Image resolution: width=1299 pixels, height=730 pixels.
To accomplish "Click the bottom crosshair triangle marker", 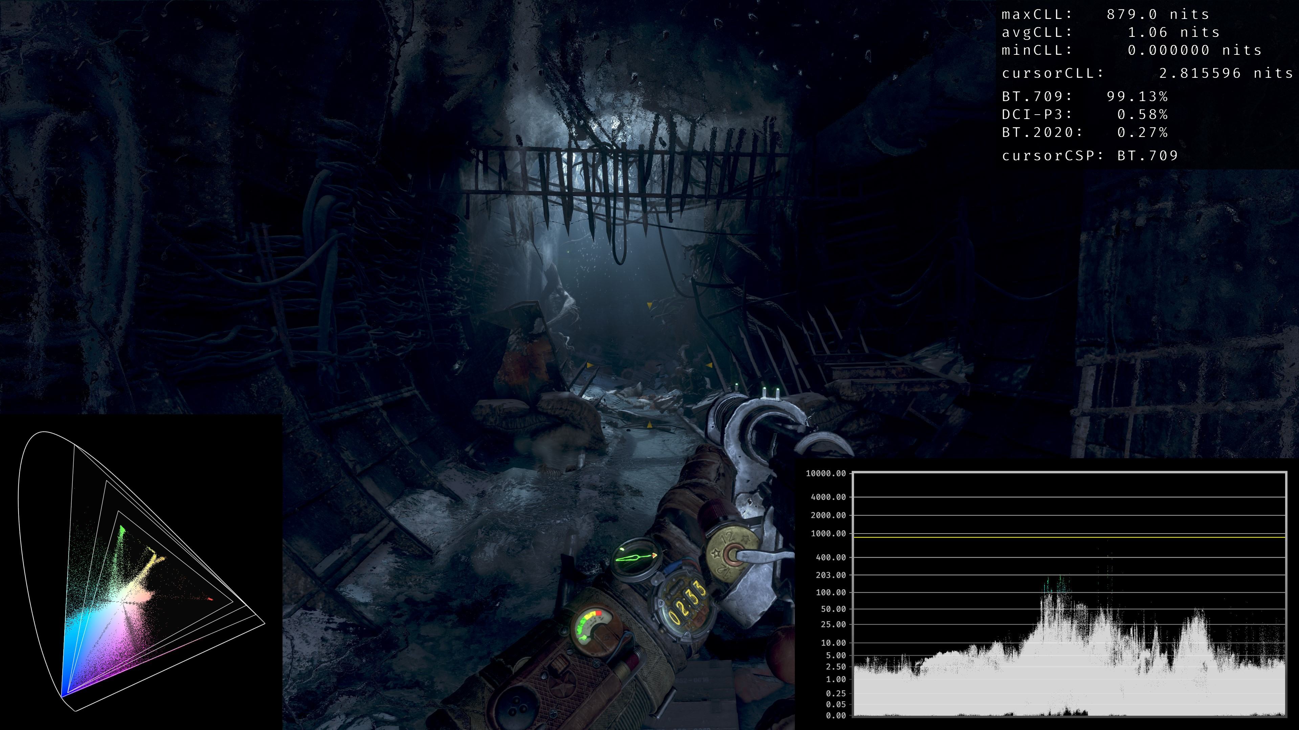I will (650, 425).
